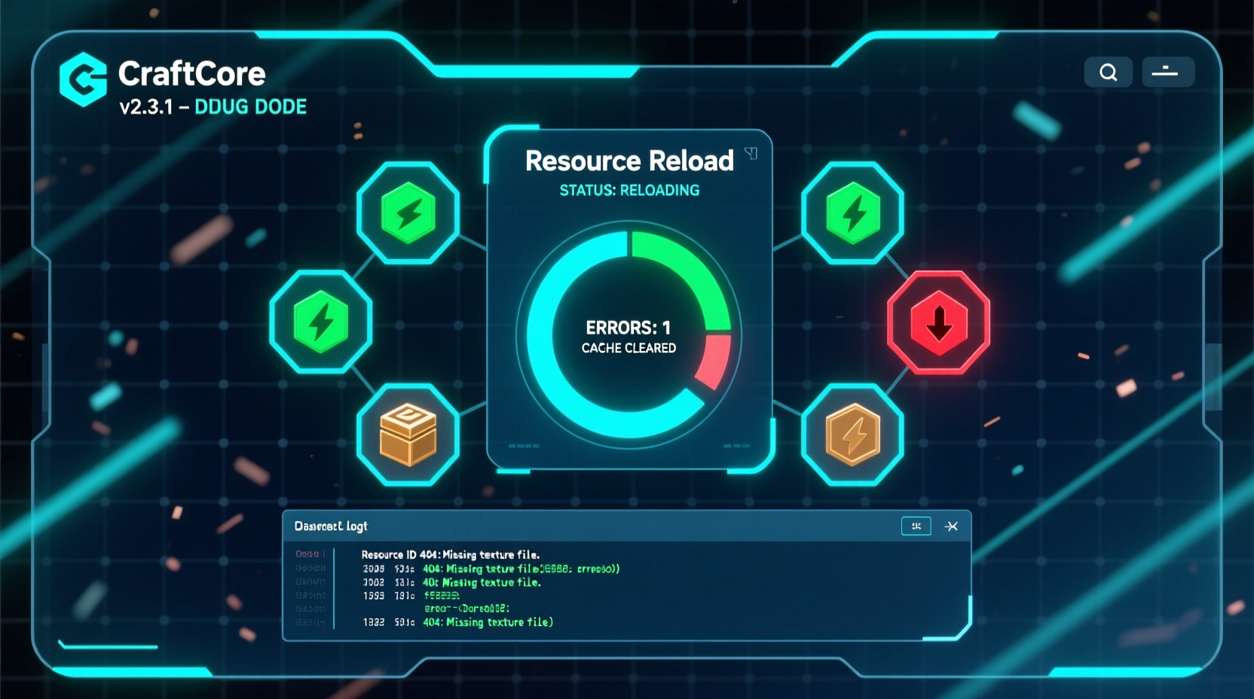Select the orange lightning node bottom-right

(x=852, y=435)
